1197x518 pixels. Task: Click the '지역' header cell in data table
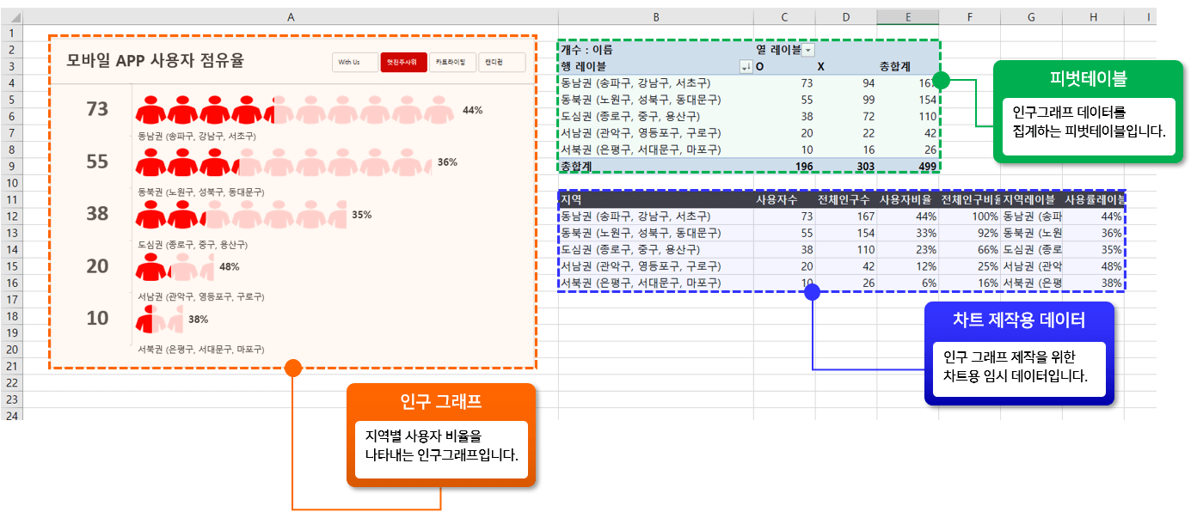[x=570, y=200]
